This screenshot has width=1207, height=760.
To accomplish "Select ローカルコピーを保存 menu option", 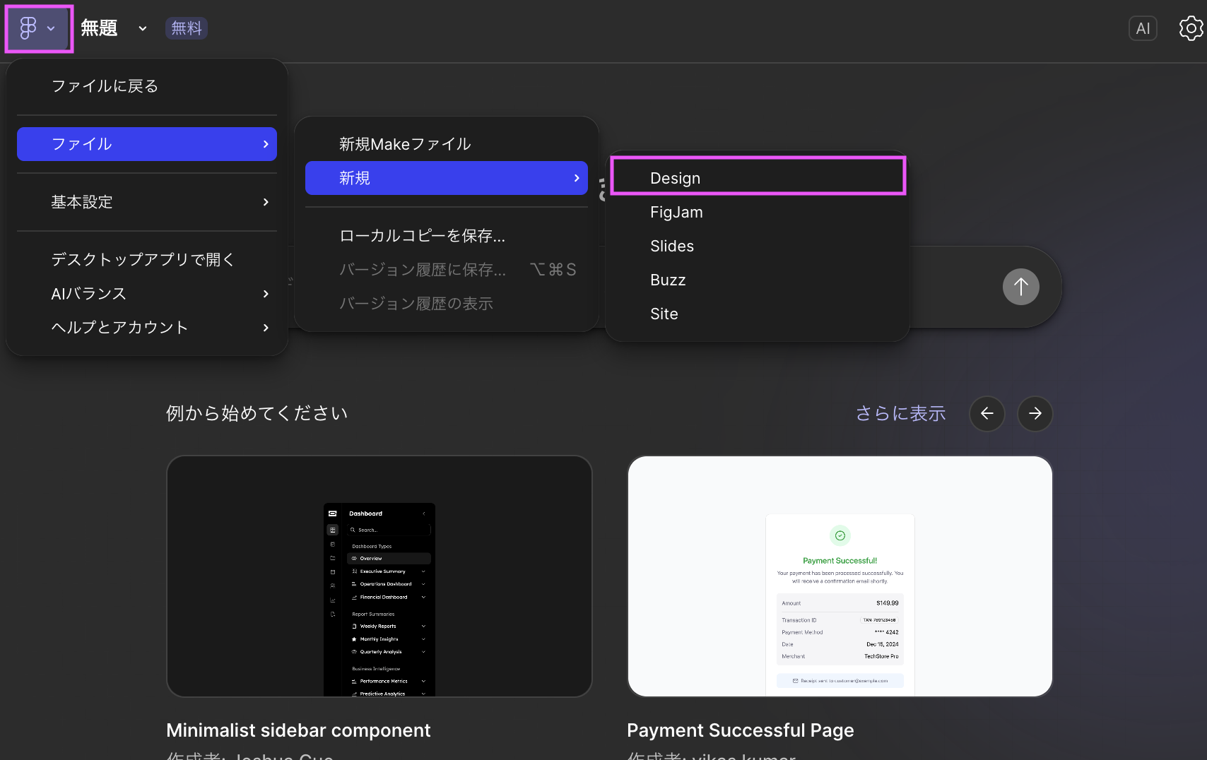I will (x=446, y=236).
